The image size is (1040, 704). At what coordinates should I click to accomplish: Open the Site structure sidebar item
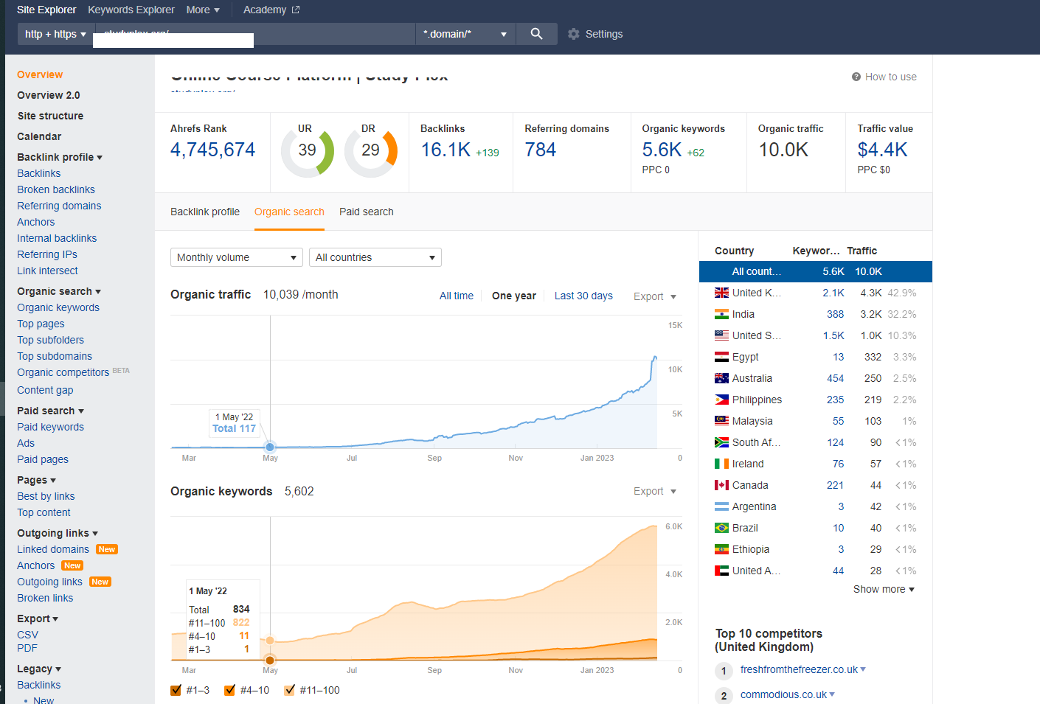tap(50, 116)
